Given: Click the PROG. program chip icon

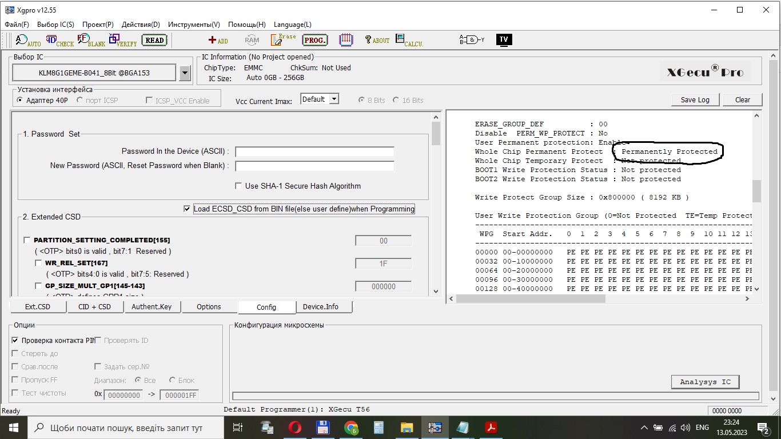Looking at the screenshot, I should (315, 40).
